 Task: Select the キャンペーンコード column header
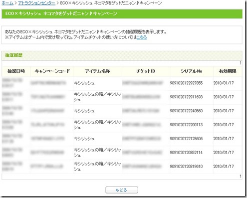[x=52, y=71]
